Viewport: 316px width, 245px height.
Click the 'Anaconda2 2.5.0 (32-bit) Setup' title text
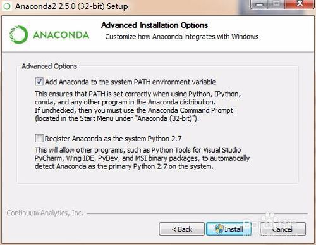click(71, 6)
